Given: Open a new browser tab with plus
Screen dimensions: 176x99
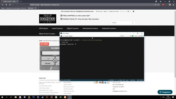Looking at the screenshot, I should (21, 1).
